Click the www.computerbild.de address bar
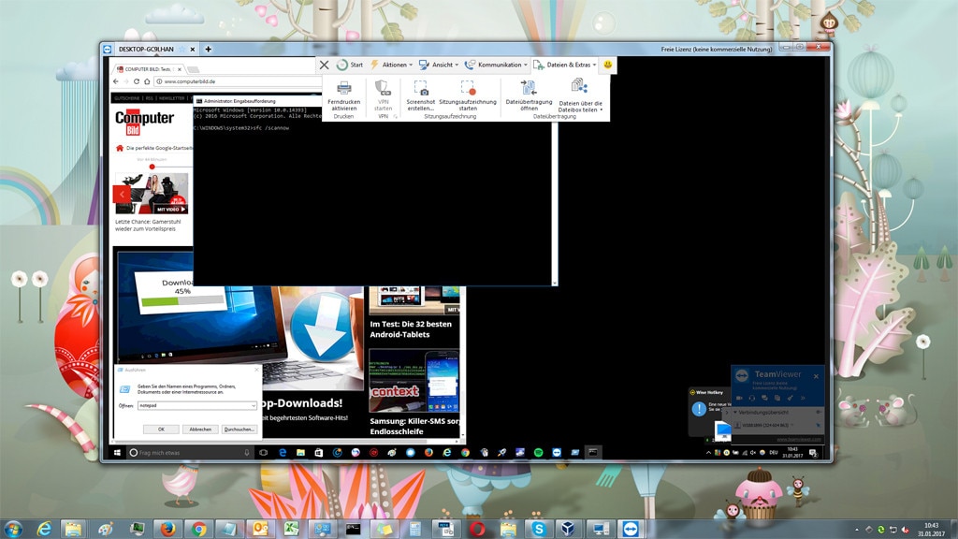Screen dimensions: 958x539 239,81
